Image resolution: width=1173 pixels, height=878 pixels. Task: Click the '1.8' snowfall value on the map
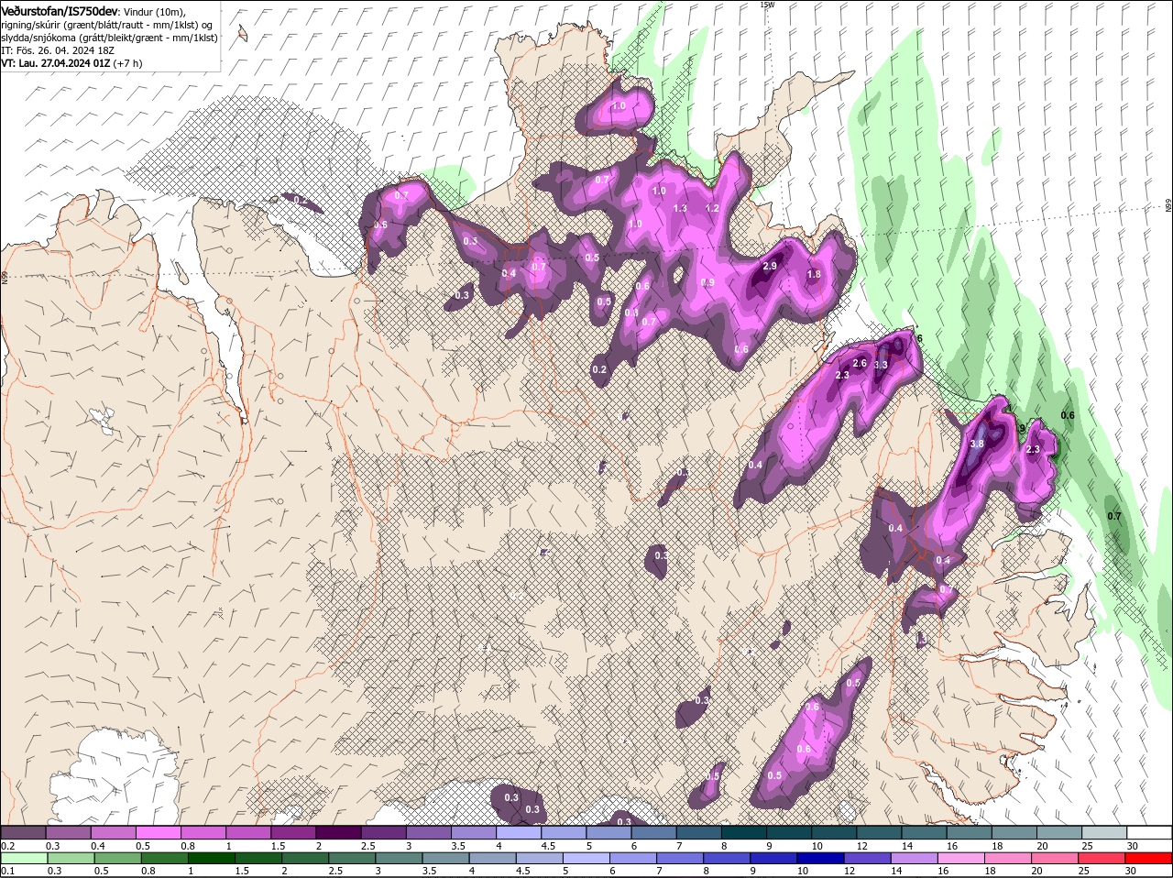pos(814,274)
